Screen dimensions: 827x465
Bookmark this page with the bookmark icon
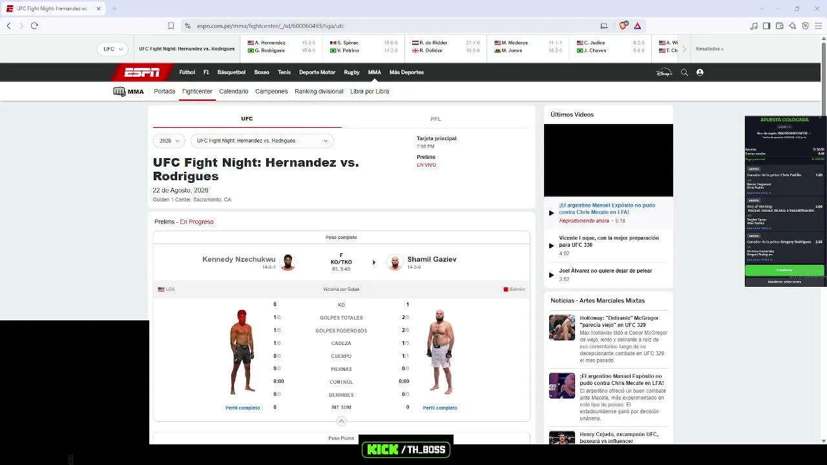[x=171, y=26]
